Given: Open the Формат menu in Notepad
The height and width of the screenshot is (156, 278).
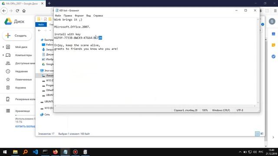Looking at the screenshot, I should pos(79,16).
